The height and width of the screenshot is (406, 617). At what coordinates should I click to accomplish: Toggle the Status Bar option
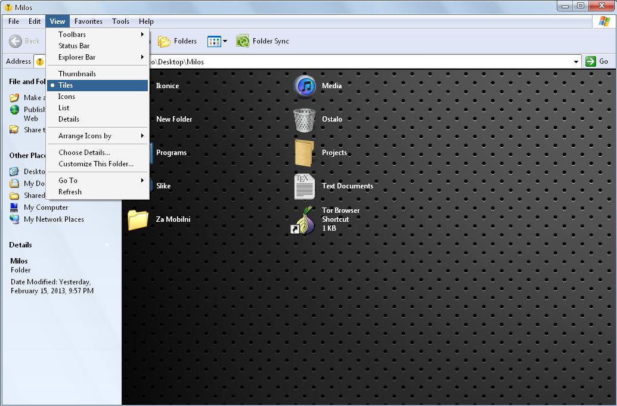point(97,46)
